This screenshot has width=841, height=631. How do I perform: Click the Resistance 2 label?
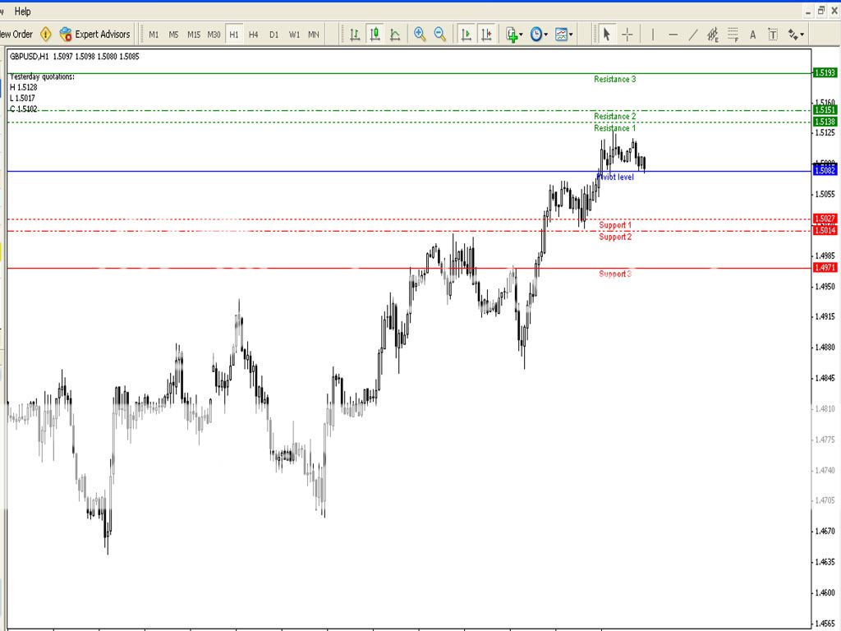click(614, 117)
